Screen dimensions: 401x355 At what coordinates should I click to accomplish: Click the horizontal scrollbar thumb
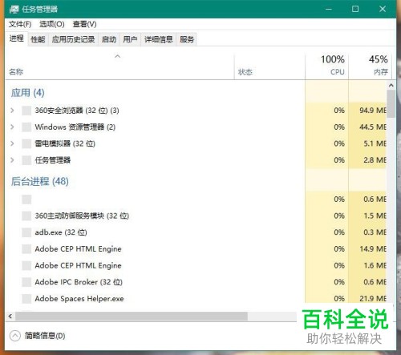coord(132,317)
